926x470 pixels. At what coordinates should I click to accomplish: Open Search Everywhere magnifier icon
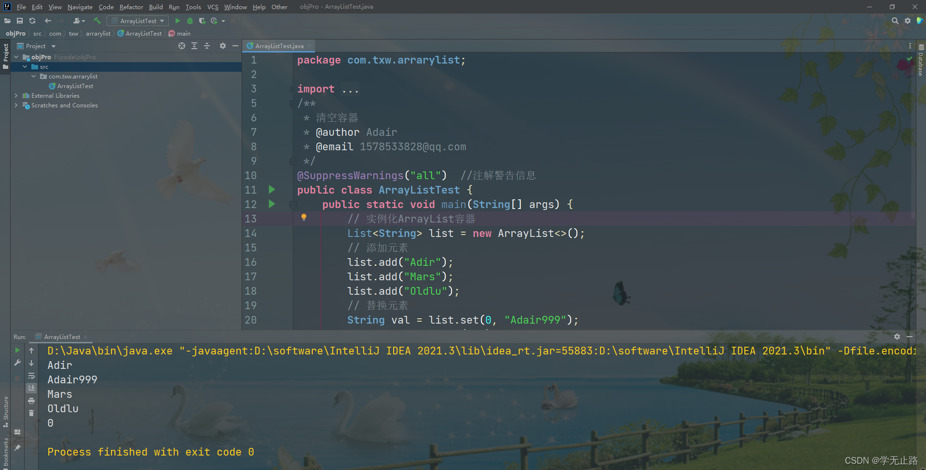click(x=895, y=21)
